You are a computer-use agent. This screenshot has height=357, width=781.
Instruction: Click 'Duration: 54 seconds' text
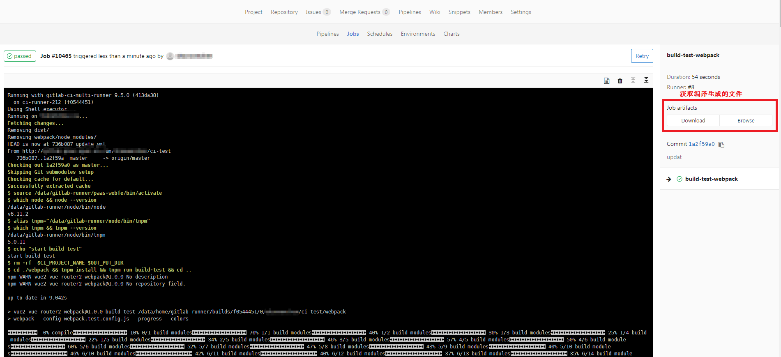coord(693,77)
